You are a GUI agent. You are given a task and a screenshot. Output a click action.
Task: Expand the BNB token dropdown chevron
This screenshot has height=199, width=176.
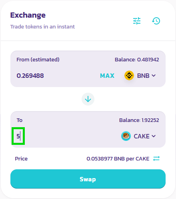(x=154, y=76)
